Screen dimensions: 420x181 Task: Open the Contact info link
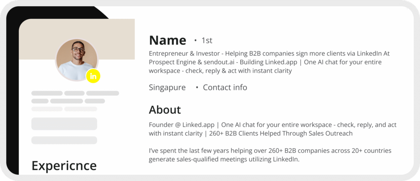tap(225, 87)
